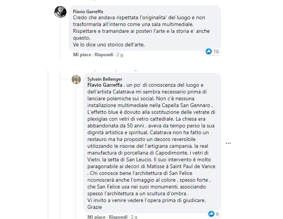View the 18 reactions count on Flavio's comment
The height and width of the screenshot is (219, 283).
pyautogui.click(x=216, y=52)
